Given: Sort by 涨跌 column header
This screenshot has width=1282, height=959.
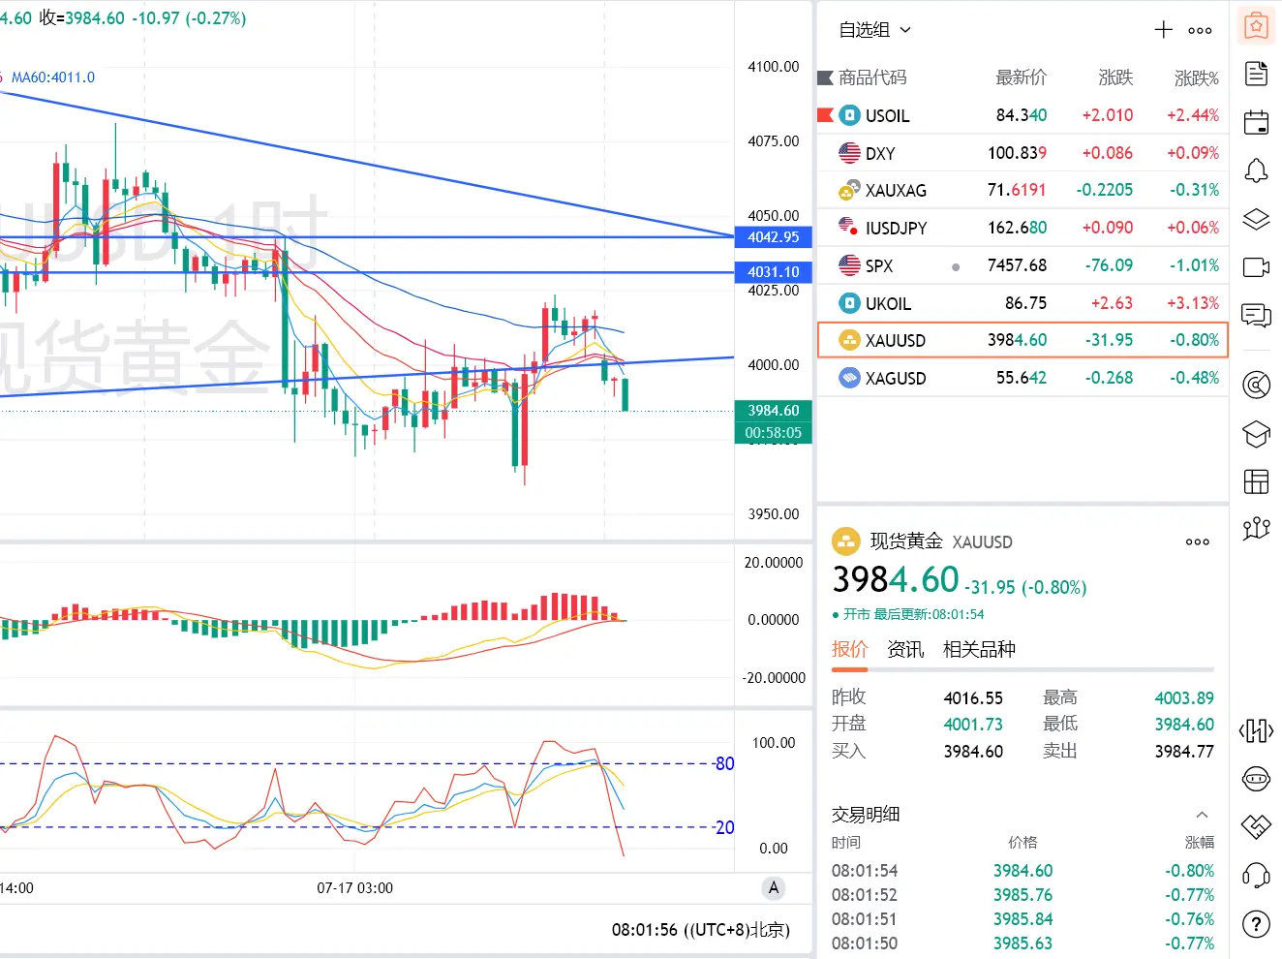Looking at the screenshot, I should point(1115,77).
